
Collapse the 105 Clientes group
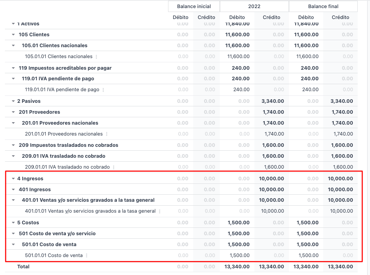pyautogui.click(x=13, y=35)
